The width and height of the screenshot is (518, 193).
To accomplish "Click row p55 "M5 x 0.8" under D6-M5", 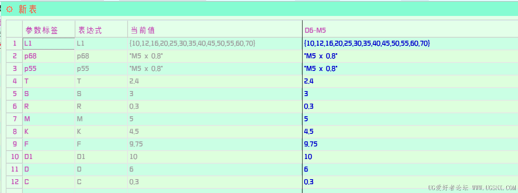I will (410, 69).
